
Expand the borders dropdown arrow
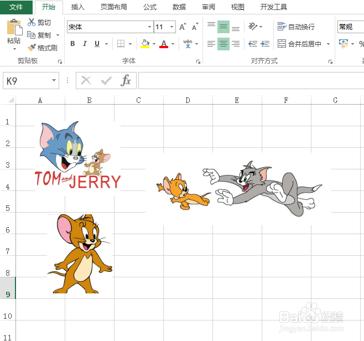[130, 44]
